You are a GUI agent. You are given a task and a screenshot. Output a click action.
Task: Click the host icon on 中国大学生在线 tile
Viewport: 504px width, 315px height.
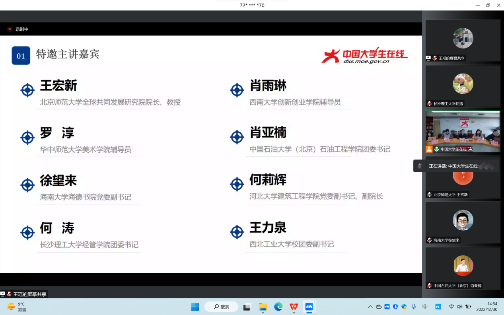[429, 149]
